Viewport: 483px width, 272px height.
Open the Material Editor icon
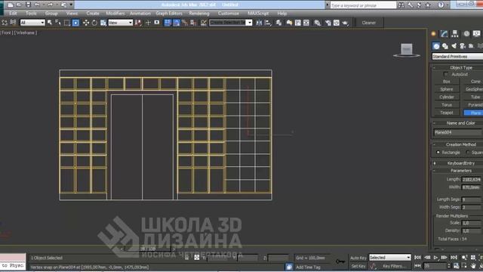click(317, 23)
